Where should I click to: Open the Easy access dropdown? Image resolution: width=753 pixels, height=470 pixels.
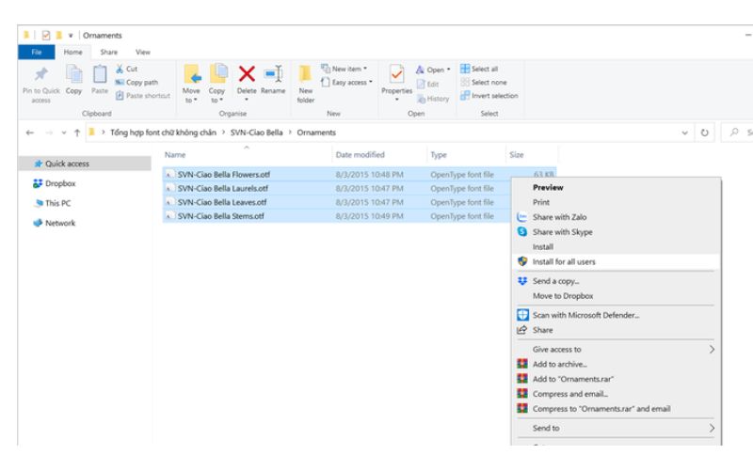(347, 83)
